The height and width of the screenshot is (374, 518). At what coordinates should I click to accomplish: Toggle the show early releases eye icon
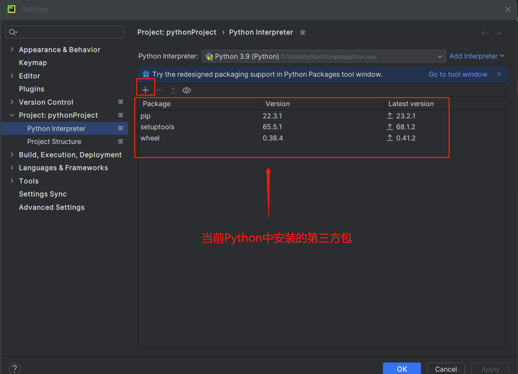point(186,90)
